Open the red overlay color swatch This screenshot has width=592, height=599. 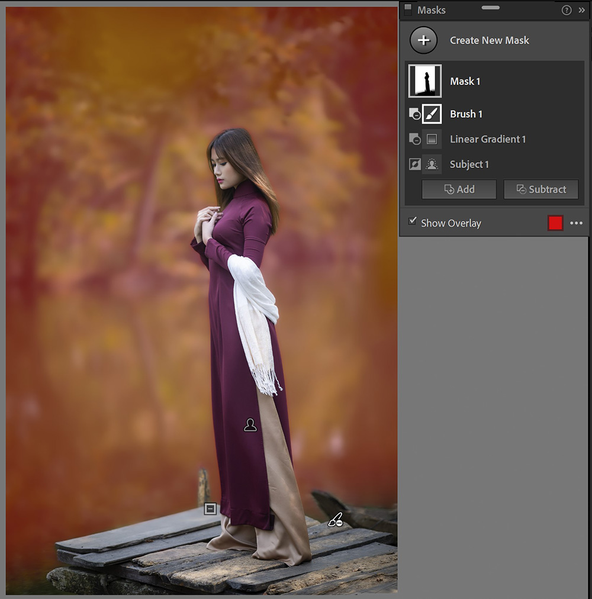coord(555,223)
